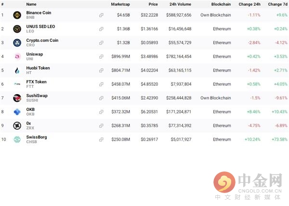Click the $1.36166 price of LEO
This screenshot has height=206, width=289.
coord(149,29)
